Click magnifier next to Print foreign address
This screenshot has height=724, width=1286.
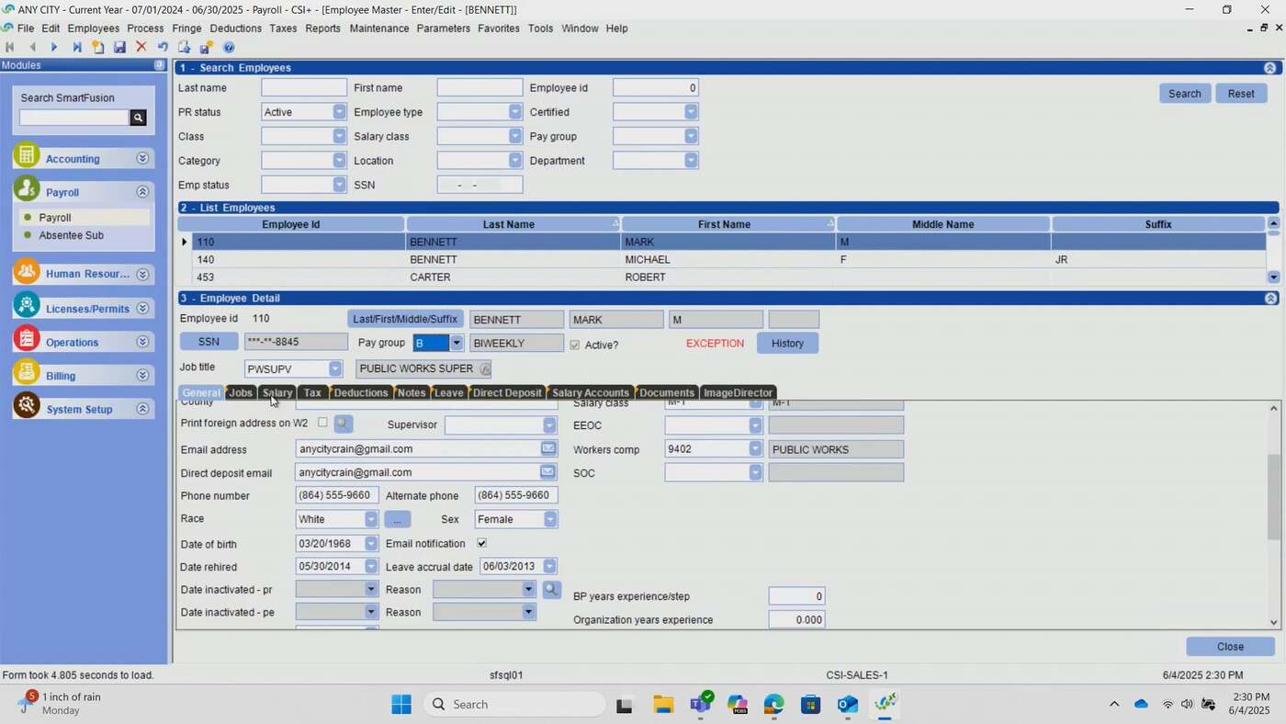click(x=343, y=424)
